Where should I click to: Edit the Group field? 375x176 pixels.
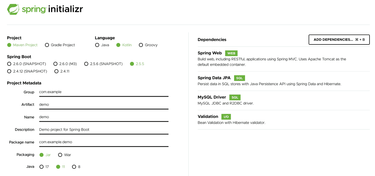pos(104,92)
